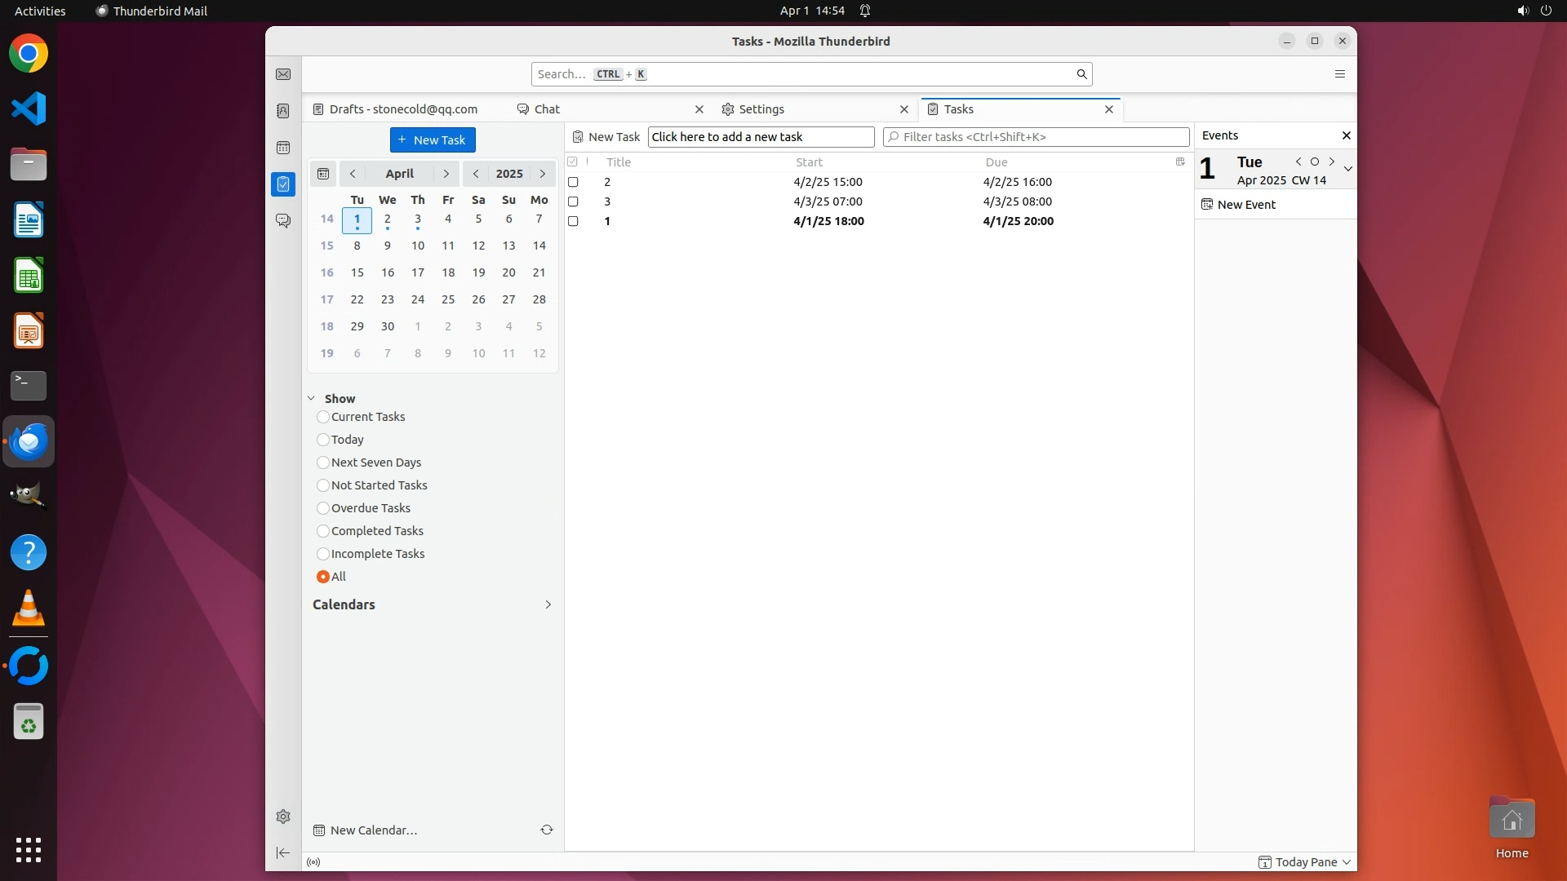The width and height of the screenshot is (1567, 881).
Task: Click the Filter tasks input field
Action: click(x=1037, y=137)
